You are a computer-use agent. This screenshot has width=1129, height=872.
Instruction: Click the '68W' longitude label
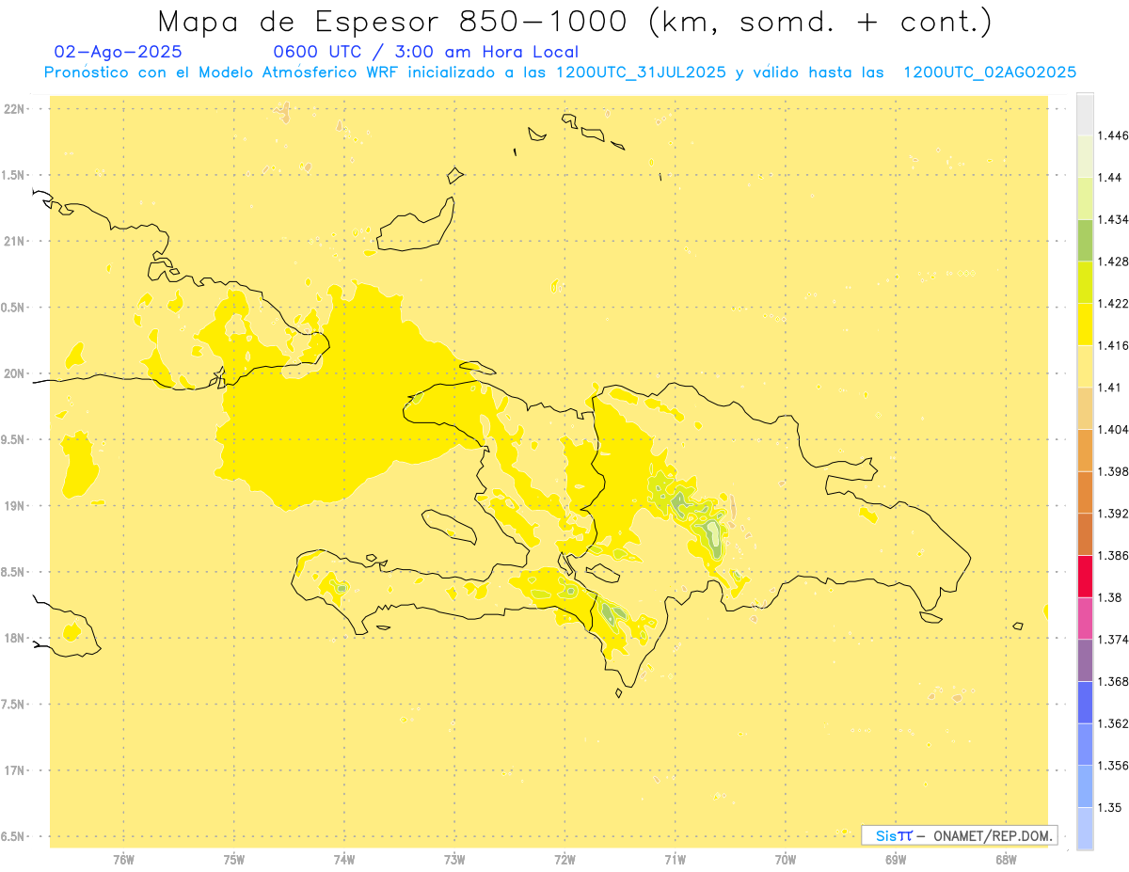click(x=1006, y=860)
